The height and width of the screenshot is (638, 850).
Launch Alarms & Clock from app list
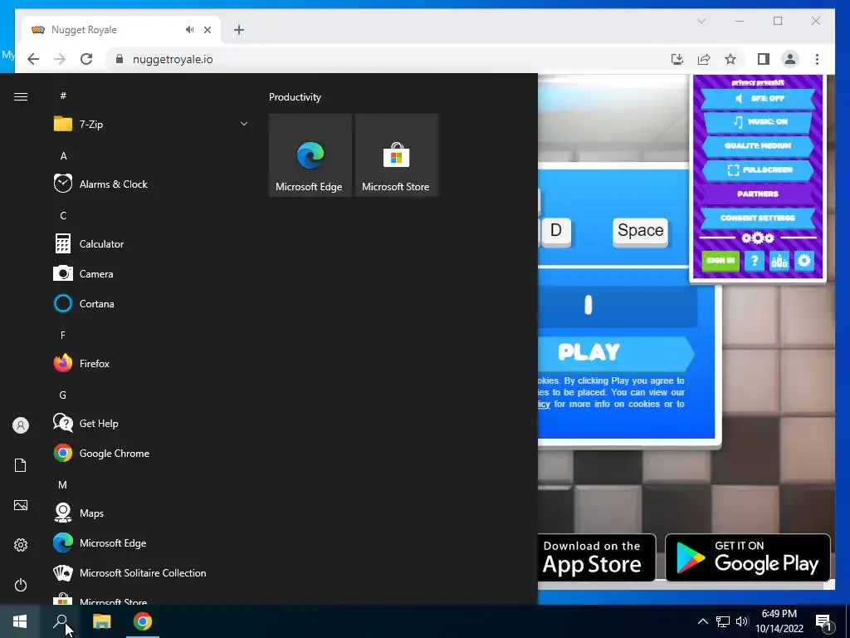click(x=151, y=184)
